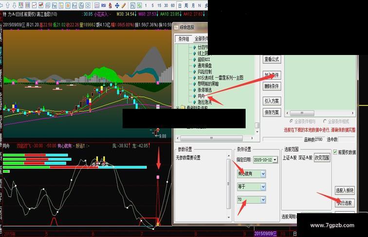Click the down arrow toolbar icon
Viewport: 368px width, 237px height.
[x=14, y=5]
